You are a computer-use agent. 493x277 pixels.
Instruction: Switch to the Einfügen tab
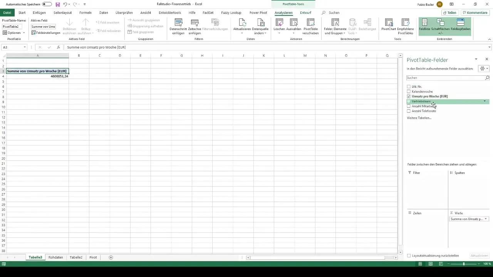(x=39, y=13)
